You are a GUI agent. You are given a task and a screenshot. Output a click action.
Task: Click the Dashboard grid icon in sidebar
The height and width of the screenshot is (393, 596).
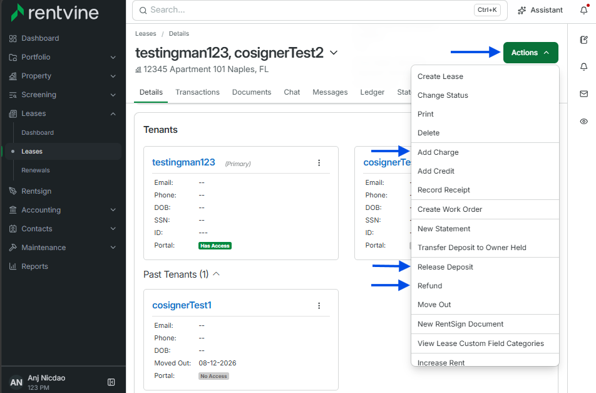pos(13,38)
